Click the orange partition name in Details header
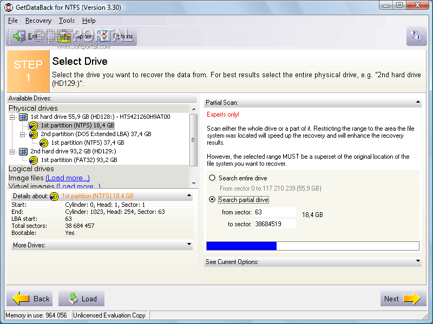 point(97,196)
